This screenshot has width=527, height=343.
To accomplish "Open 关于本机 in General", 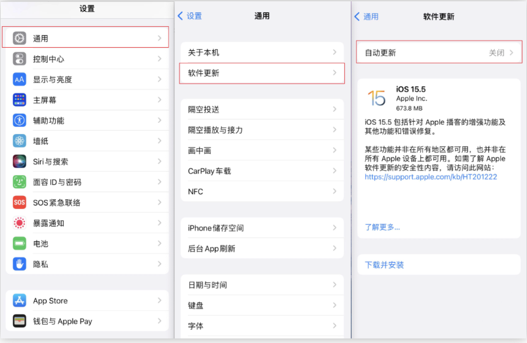I will (x=262, y=52).
